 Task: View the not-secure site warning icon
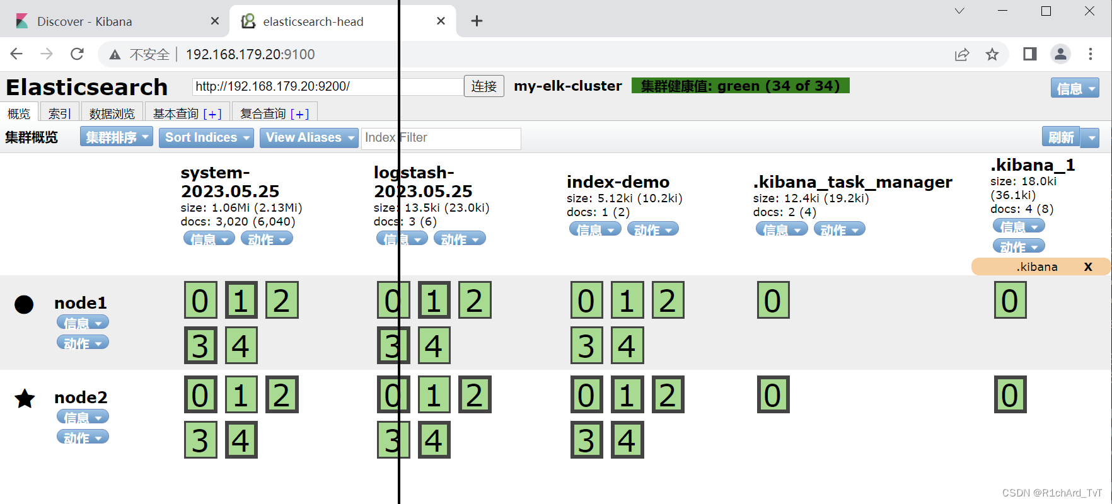(x=115, y=55)
